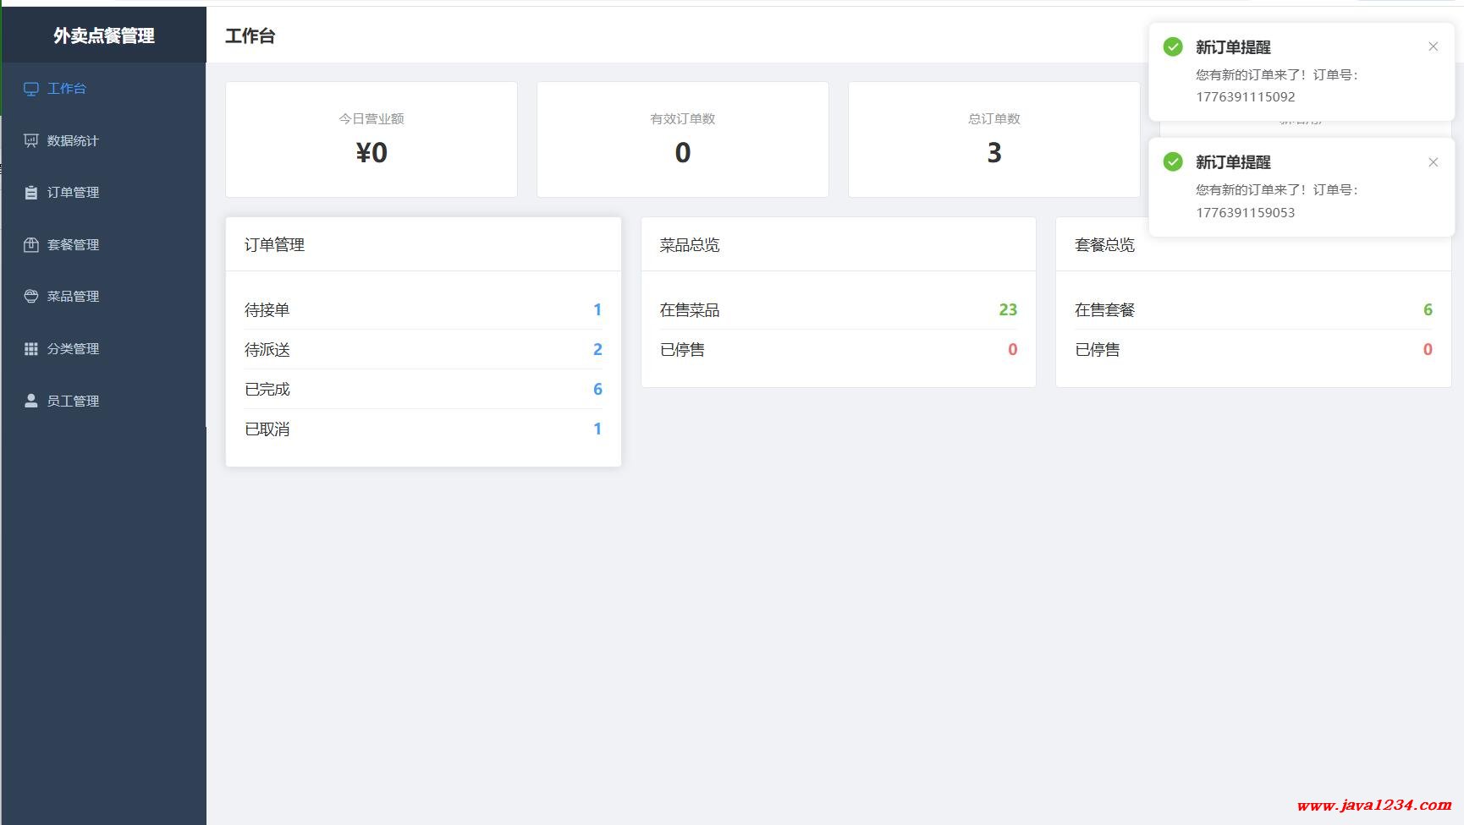Click the 分类管理 grid icon
This screenshot has width=1464, height=825.
click(x=31, y=349)
